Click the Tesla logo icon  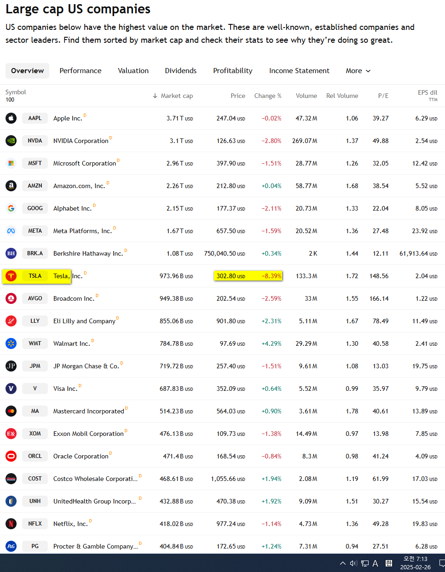point(11,276)
